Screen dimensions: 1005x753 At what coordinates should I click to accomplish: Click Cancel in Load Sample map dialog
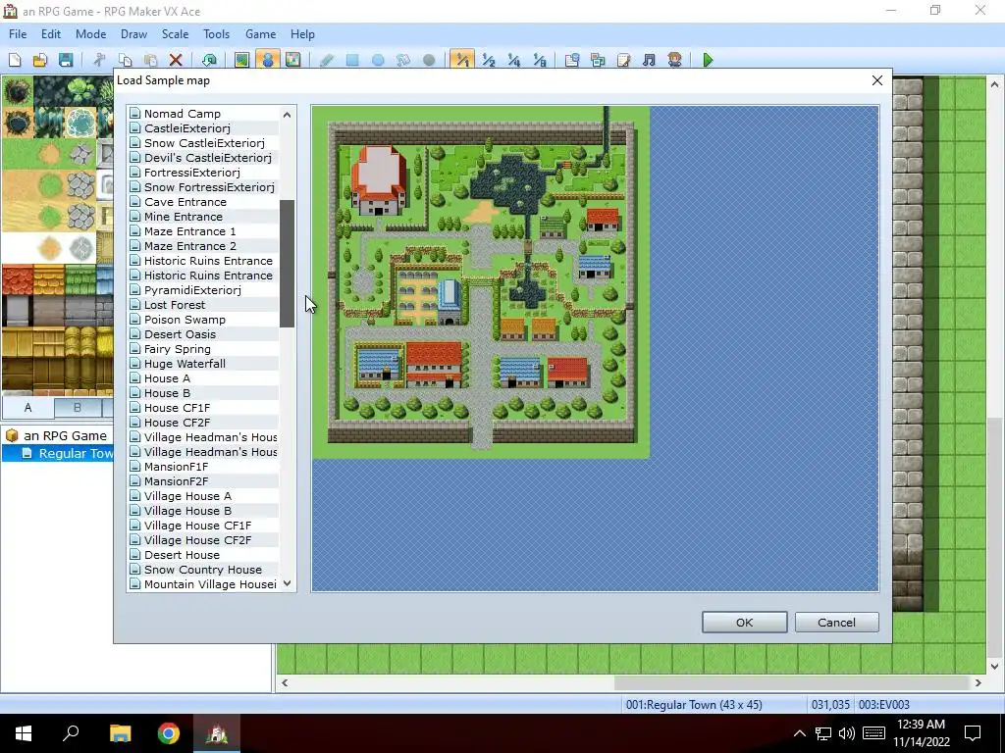click(836, 623)
